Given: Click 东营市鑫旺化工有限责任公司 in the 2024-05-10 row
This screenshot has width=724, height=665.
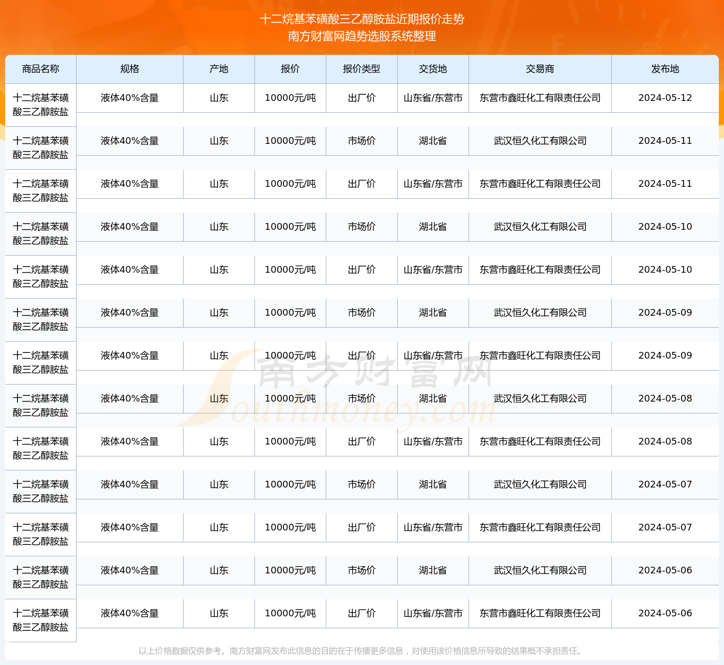Looking at the screenshot, I should pos(540,270).
